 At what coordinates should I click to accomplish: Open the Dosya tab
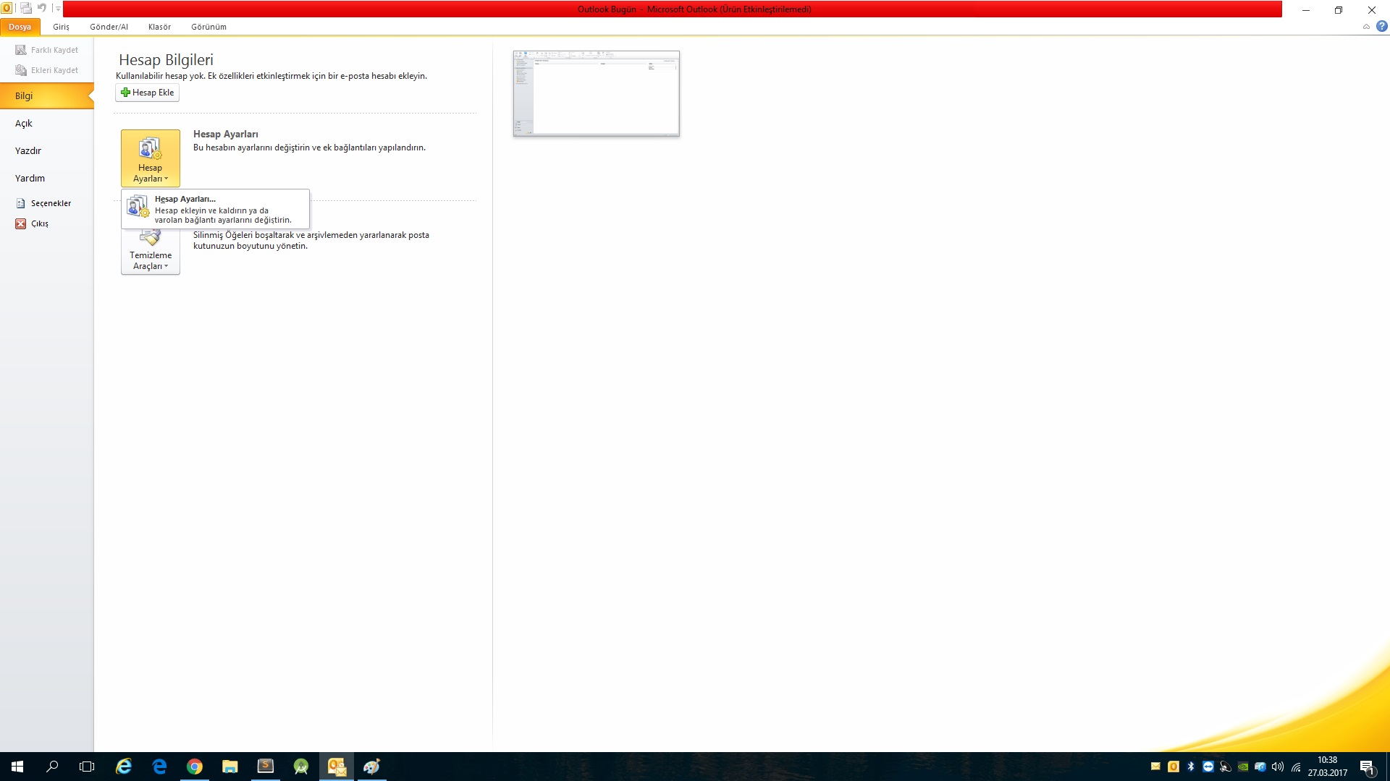coord(20,27)
